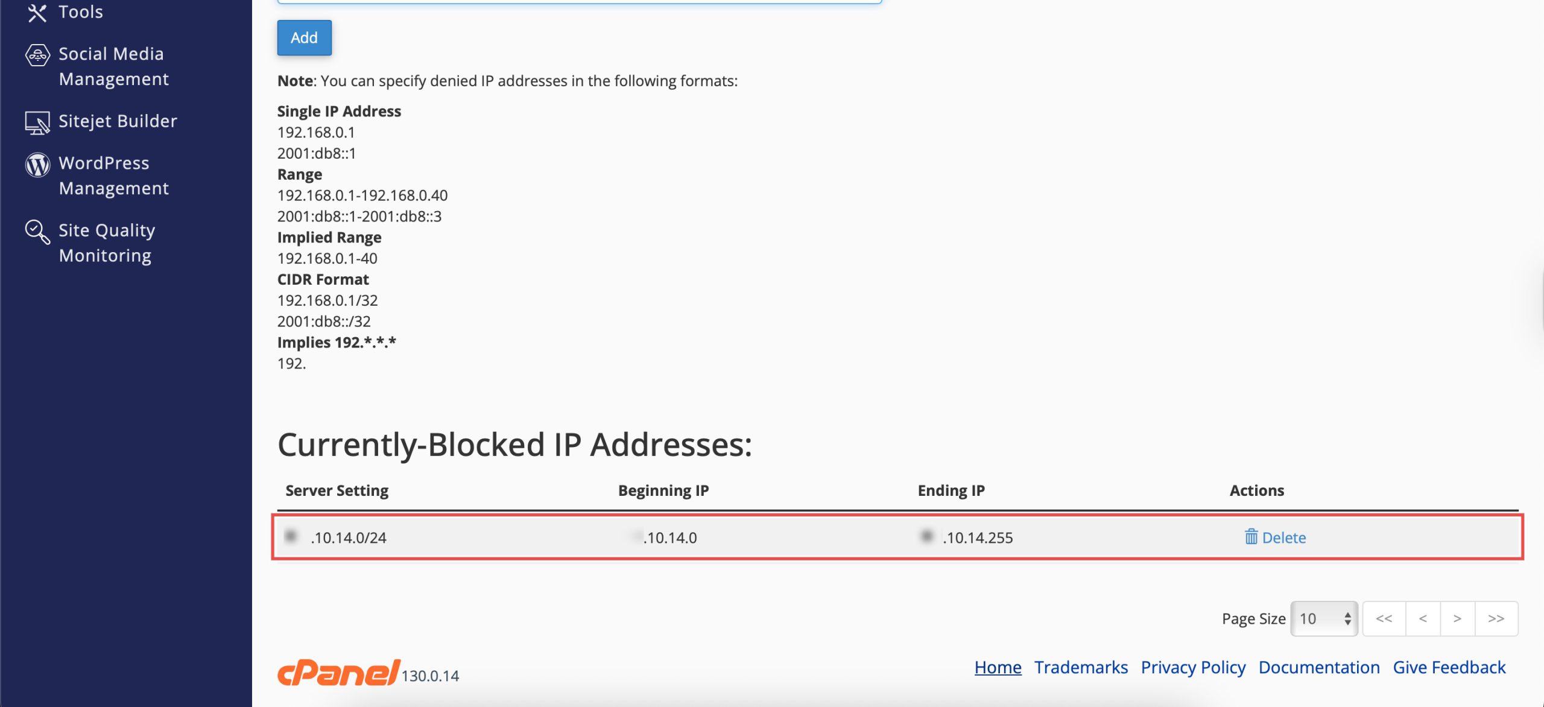The width and height of the screenshot is (1544, 707).
Task: Click the Site Quality Monitoring magnifier icon
Action: 37,232
